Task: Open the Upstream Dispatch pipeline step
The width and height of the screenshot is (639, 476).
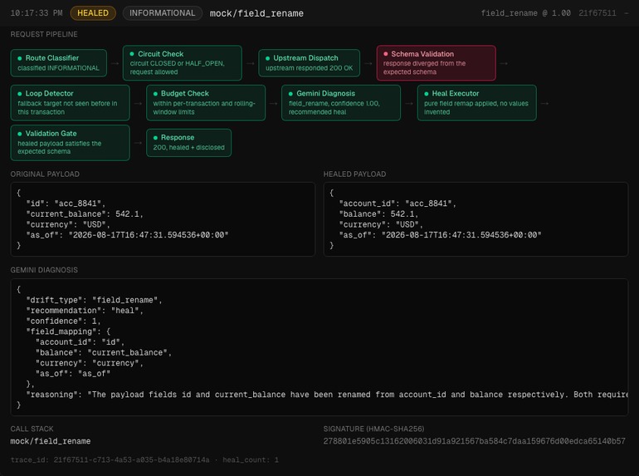Action: point(310,63)
